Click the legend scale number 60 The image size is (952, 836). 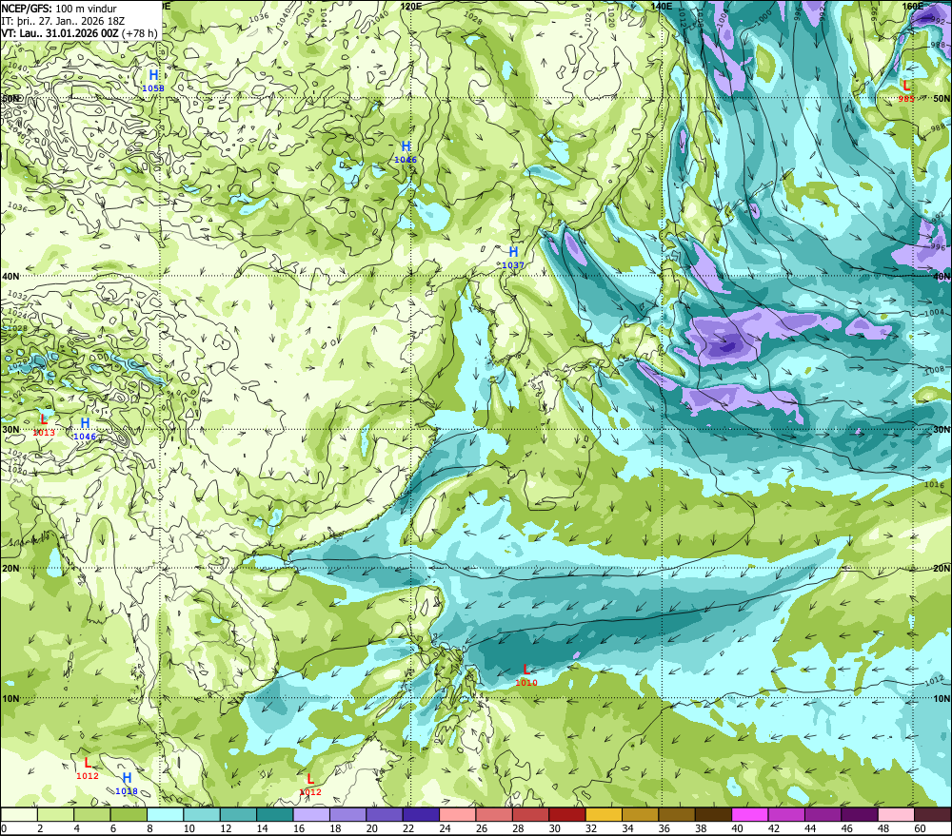click(x=920, y=828)
